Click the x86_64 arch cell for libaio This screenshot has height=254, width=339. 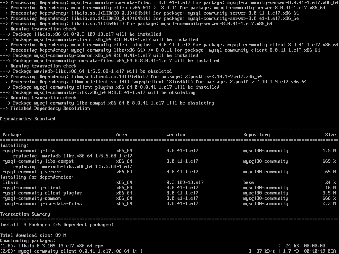tap(124, 183)
